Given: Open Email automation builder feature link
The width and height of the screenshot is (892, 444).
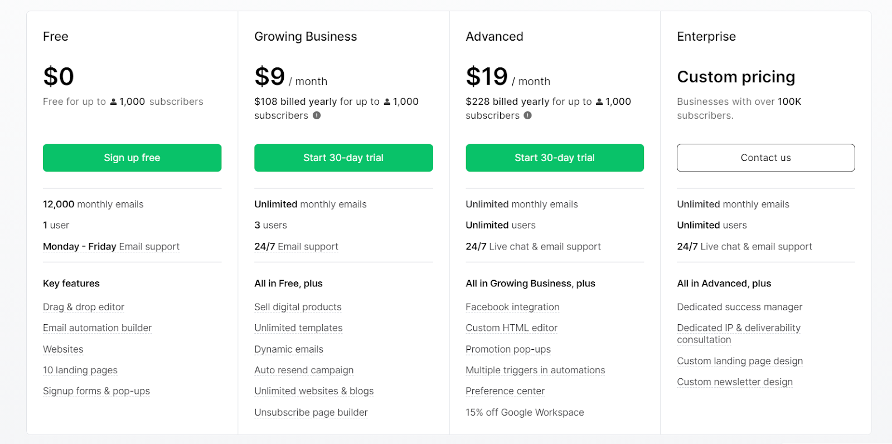Looking at the screenshot, I should point(98,328).
